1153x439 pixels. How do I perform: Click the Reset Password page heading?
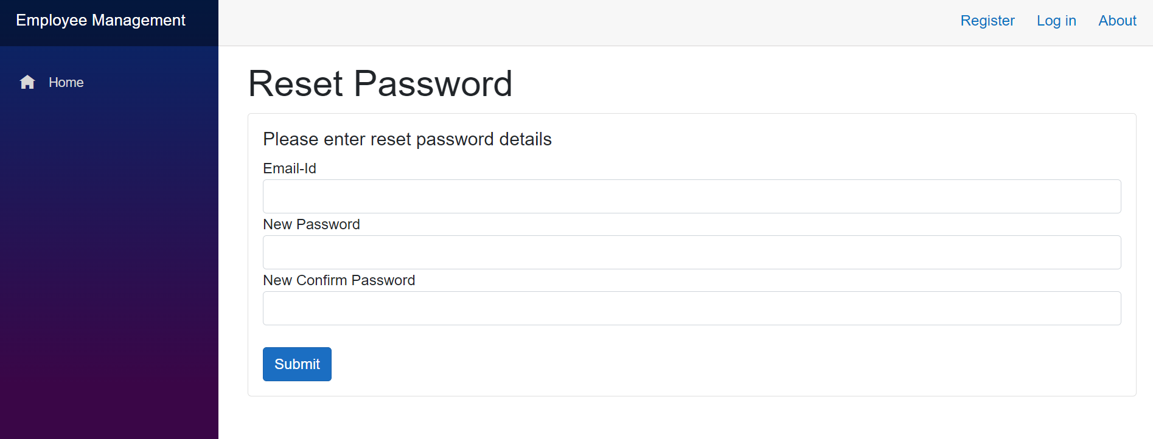click(380, 83)
